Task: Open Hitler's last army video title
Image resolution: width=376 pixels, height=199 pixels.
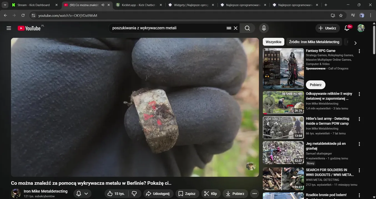Action: coord(327,121)
